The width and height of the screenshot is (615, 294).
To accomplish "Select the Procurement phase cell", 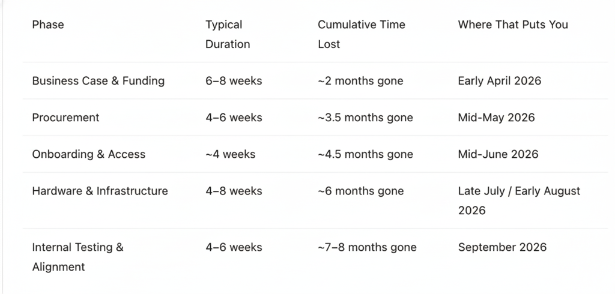I will [x=65, y=118].
